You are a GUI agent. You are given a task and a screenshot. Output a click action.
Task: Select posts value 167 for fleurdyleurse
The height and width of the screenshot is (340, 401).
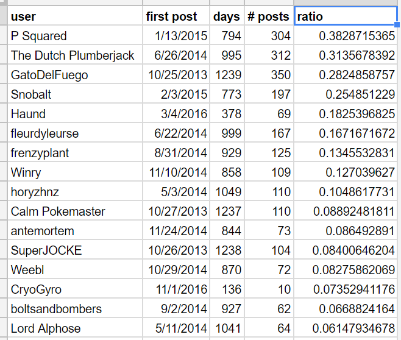coord(269,133)
